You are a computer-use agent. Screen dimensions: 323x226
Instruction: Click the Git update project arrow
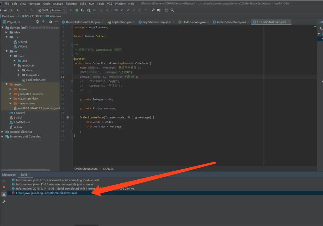(x=122, y=10)
